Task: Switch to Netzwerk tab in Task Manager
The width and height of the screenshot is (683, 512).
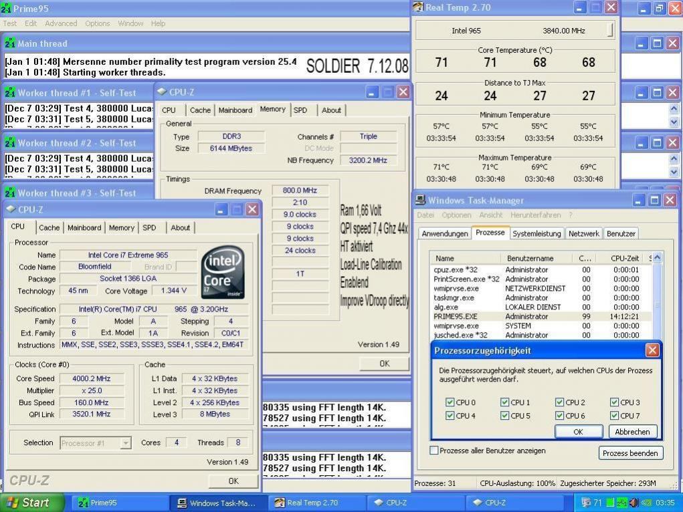Action: (584, 234)
